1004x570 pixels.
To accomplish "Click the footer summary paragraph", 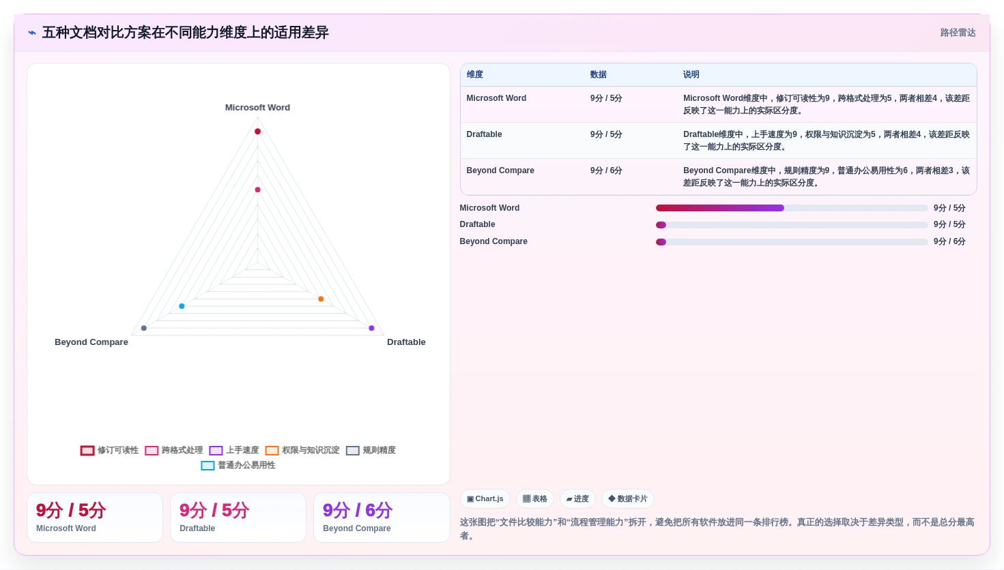I will click(x=717, y=529).
